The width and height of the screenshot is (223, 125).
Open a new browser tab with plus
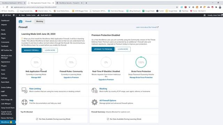[86, 3]
